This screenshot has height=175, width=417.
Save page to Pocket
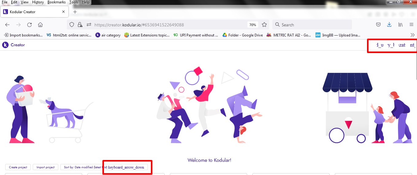point(379,25)
